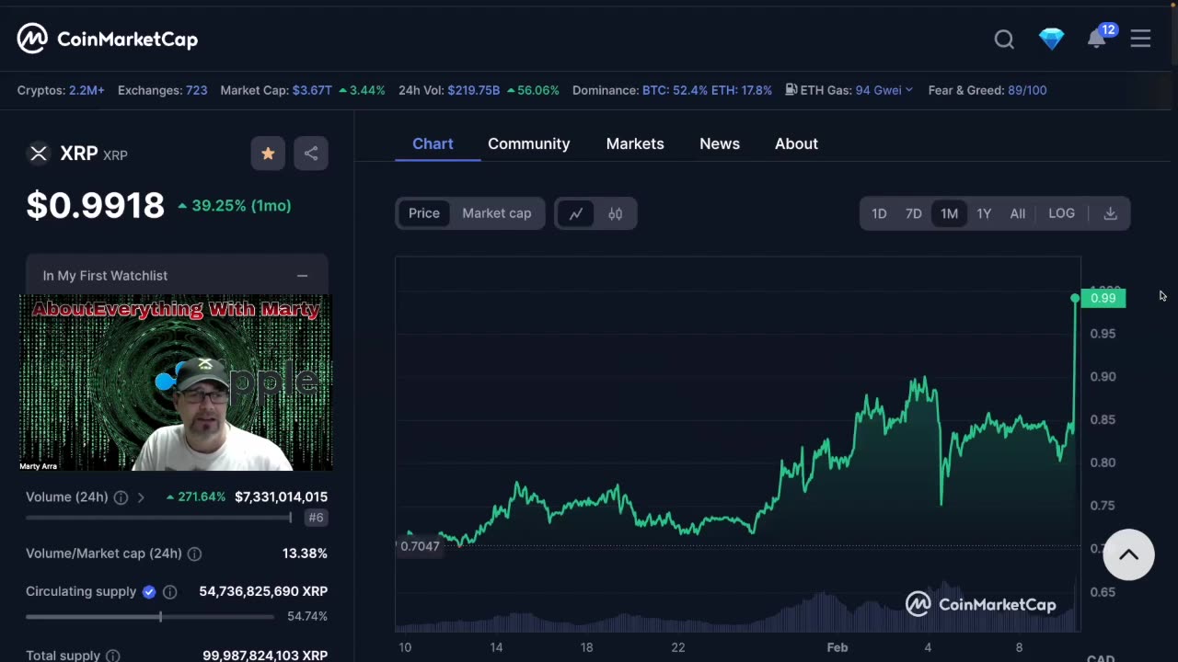
Task: Click the Feb date axis label
Action: pos(837,647)
